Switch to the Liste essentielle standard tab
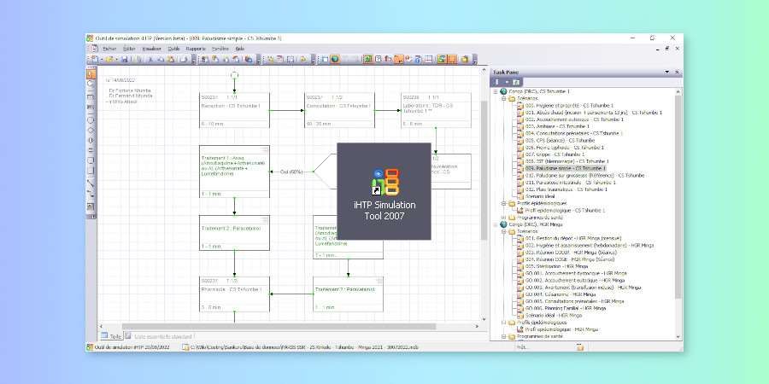 pyautogui.click(x=161, y=336)
